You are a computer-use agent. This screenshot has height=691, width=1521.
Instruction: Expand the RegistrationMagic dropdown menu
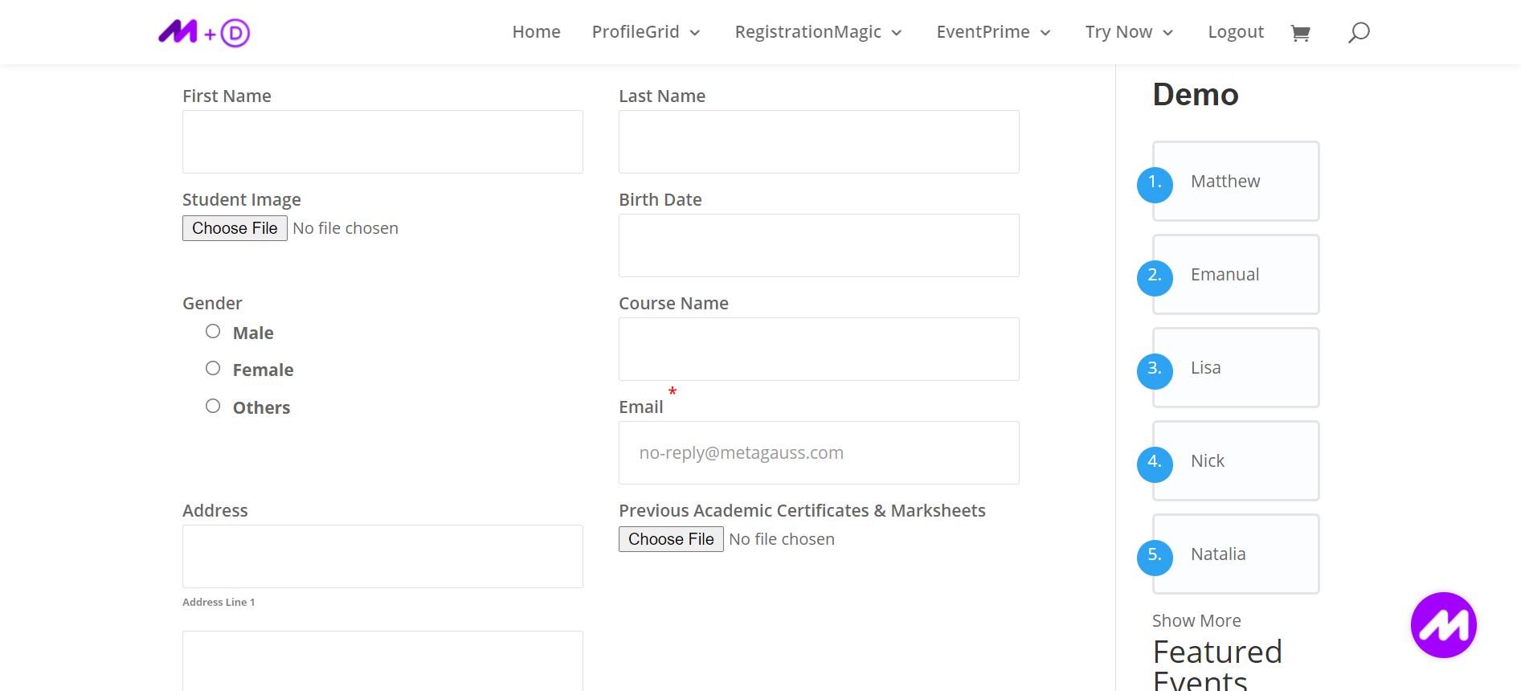point(818,32)
